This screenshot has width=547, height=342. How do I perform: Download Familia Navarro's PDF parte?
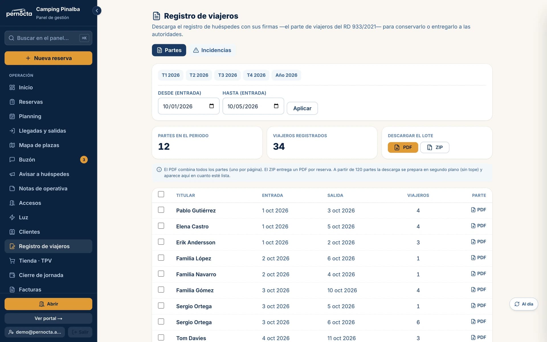tap(478, 274)
